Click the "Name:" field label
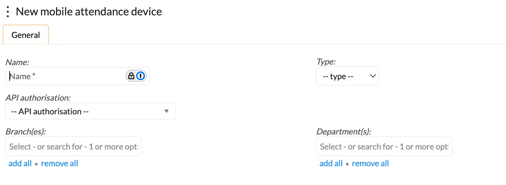The height and width of the screenshot is (185, 506). pyautogui.click(x=17, y=62)
